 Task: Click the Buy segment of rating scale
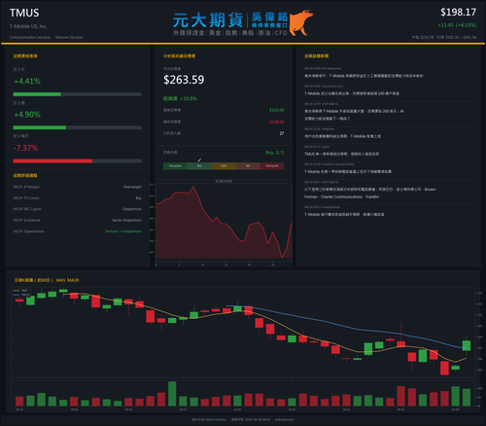[x=199, y=166]
